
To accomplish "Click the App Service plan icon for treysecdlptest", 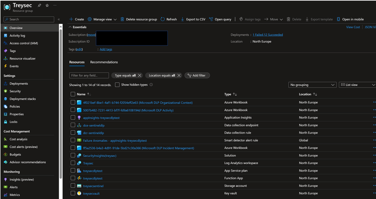I will coord(79,171).
